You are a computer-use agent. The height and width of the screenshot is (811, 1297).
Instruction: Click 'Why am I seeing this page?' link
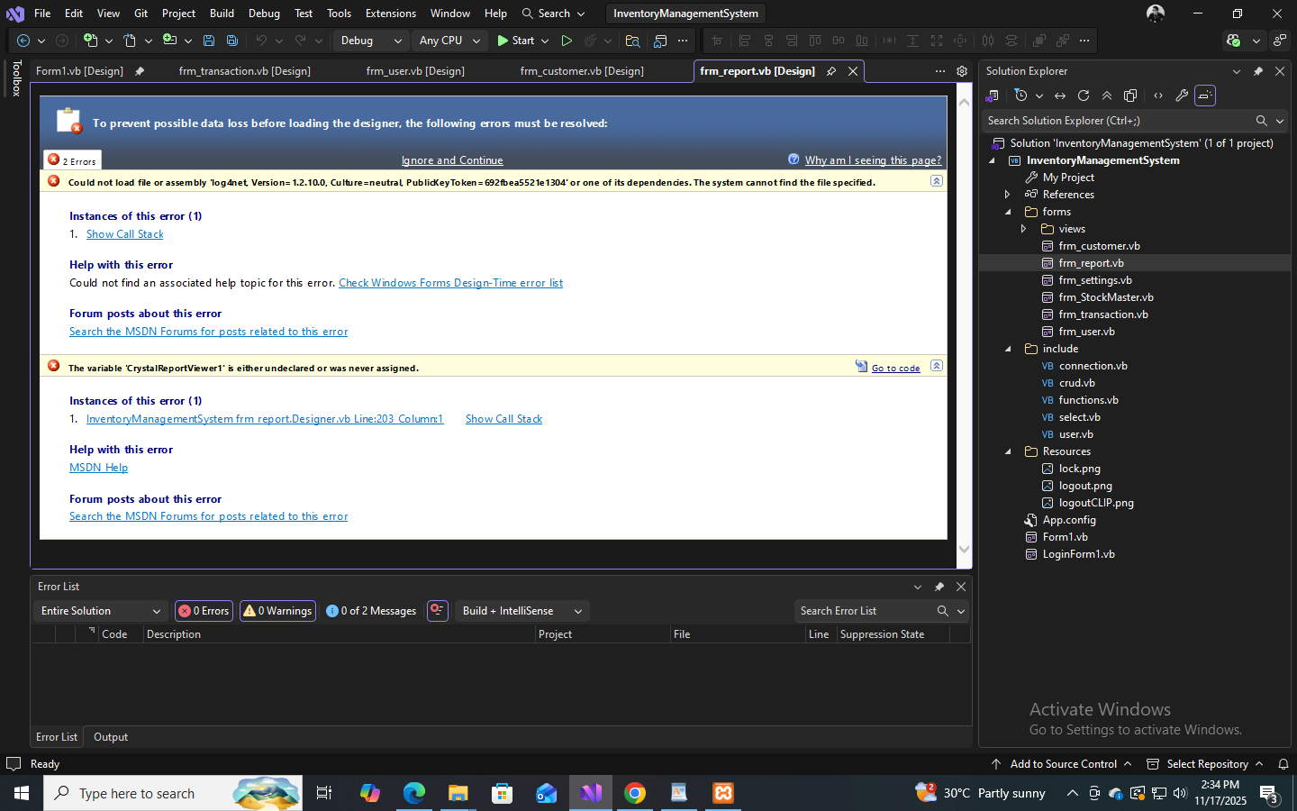(873, 160)
